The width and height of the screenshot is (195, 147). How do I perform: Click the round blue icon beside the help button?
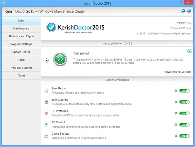coord(183,11)
